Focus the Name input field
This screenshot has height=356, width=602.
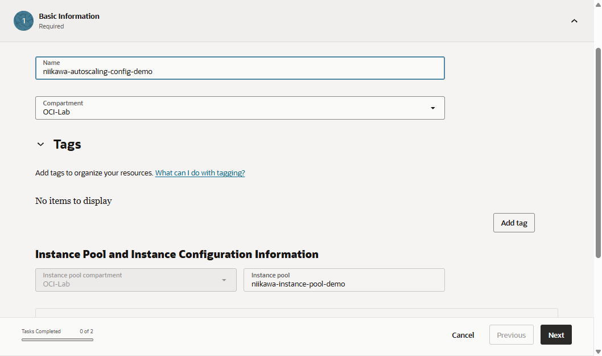pyautogui.click(x=240, y=71)
